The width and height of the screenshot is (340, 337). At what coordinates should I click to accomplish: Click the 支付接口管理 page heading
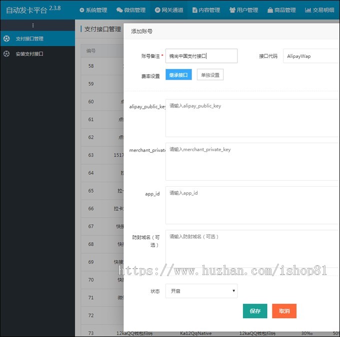[x=102, y=29]
